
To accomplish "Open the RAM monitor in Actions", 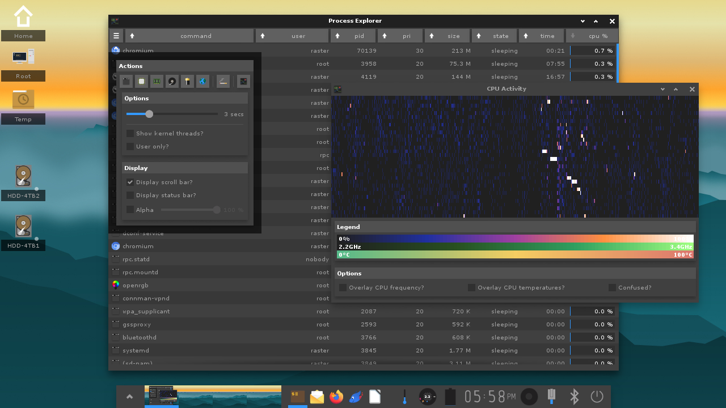I will (x=157, y=81).
